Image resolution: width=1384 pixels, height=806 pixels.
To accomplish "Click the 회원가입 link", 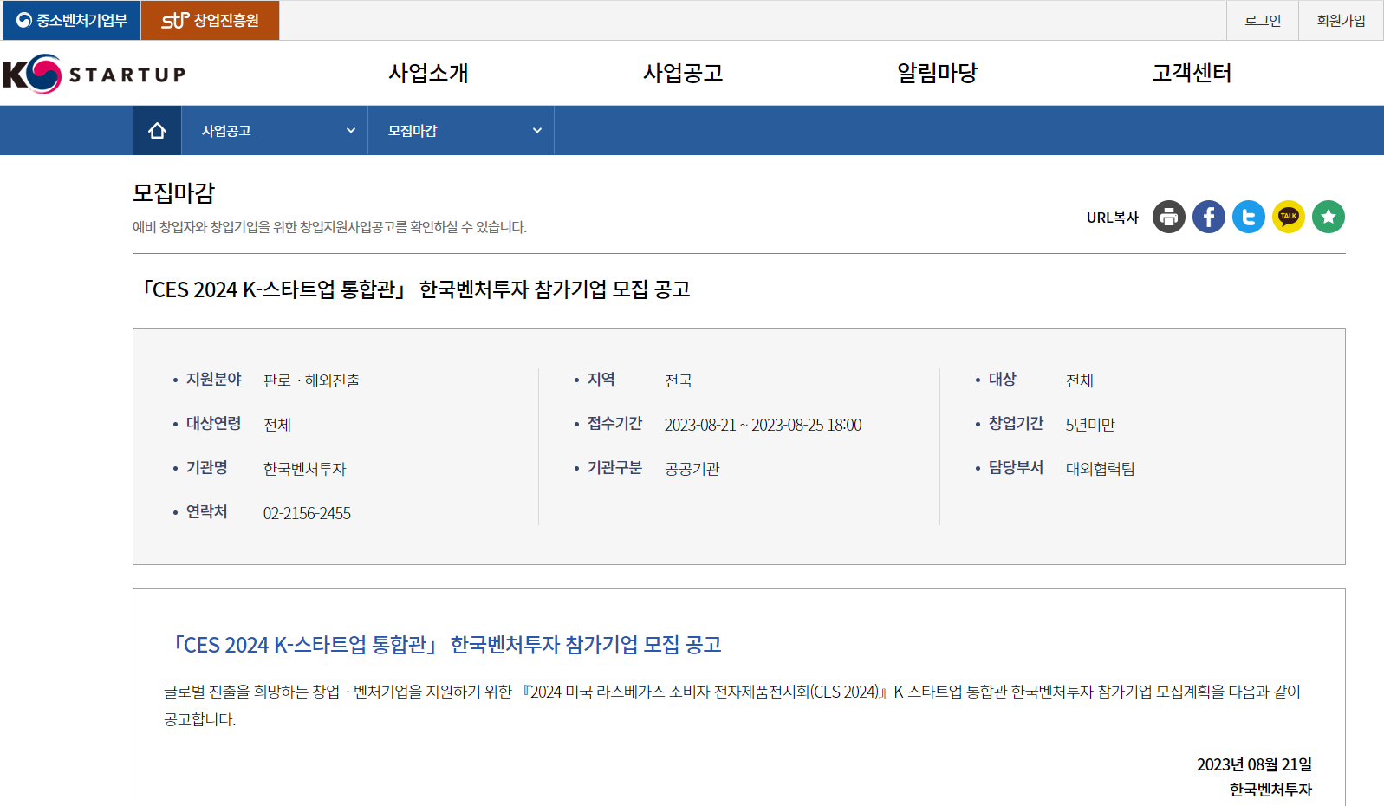I will (1341, 20).
